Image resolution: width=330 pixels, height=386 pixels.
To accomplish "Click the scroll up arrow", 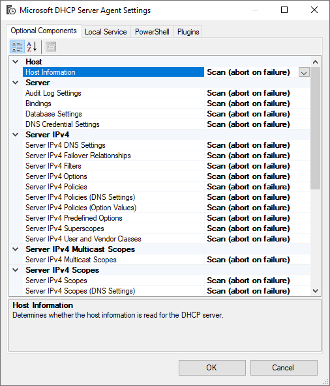I will [x=315, y=62].
